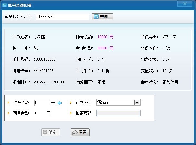The width and height of the screenshot is (196, 145).
Task: Open the 理疗医生 dropdown arrow
Action: 137,103
